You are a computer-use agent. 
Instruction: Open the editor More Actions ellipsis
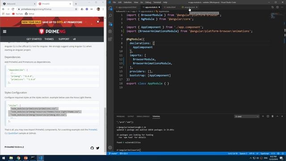pos(282,7)
